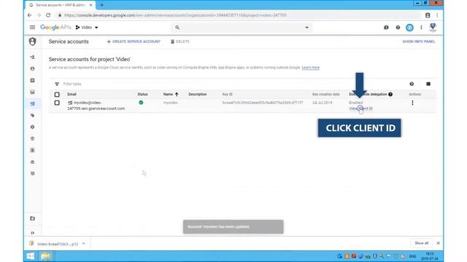Viewport: 467px width, 262px height.
Task: Open the gear Settings sidebar icon
Action: pos(32,127)
